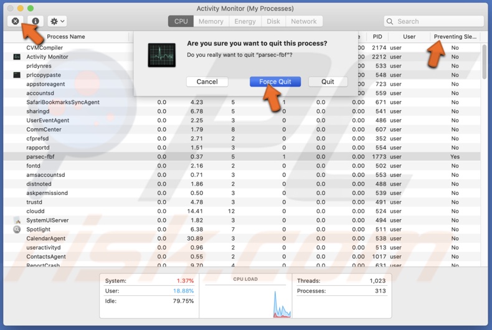The height and width of the screenshot is (330, 492).
Task: Select the CVMCompiler process
Action: tap(45, 48)
